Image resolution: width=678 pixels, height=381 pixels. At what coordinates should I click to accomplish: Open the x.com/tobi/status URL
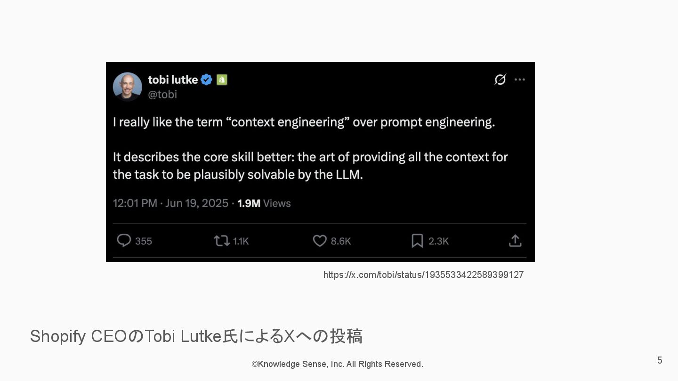point(423,275)
